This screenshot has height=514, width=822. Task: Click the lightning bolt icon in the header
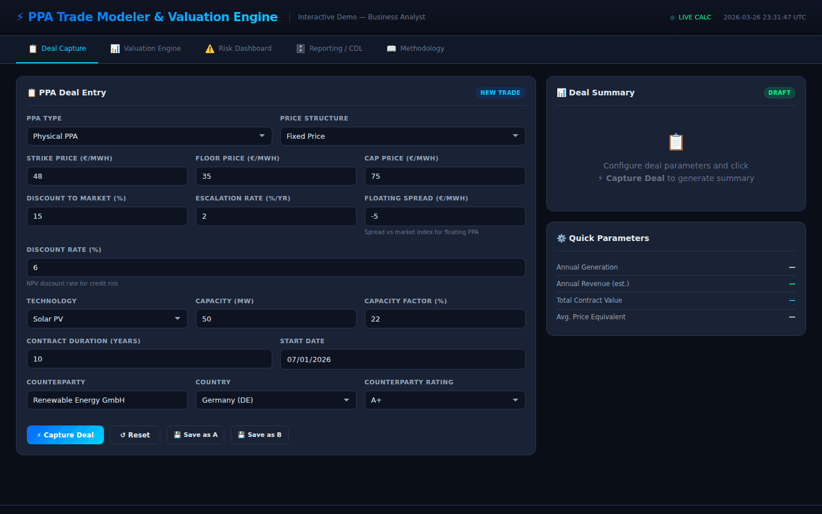pyautogui.click(x=19, y=17)
